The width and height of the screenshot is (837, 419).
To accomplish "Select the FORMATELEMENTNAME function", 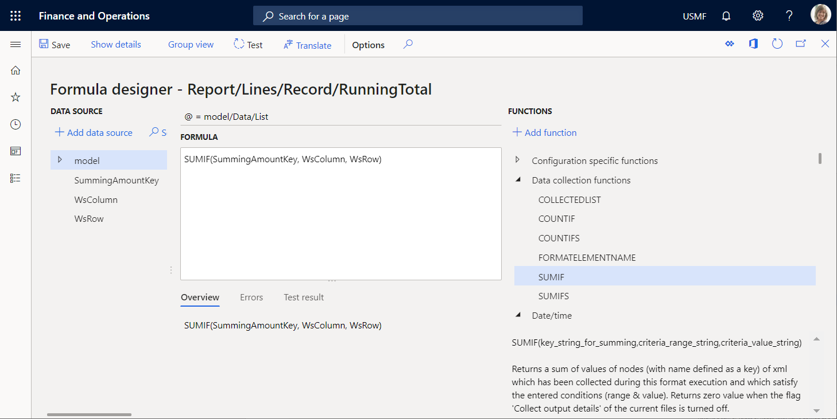I will click(587, 258).
